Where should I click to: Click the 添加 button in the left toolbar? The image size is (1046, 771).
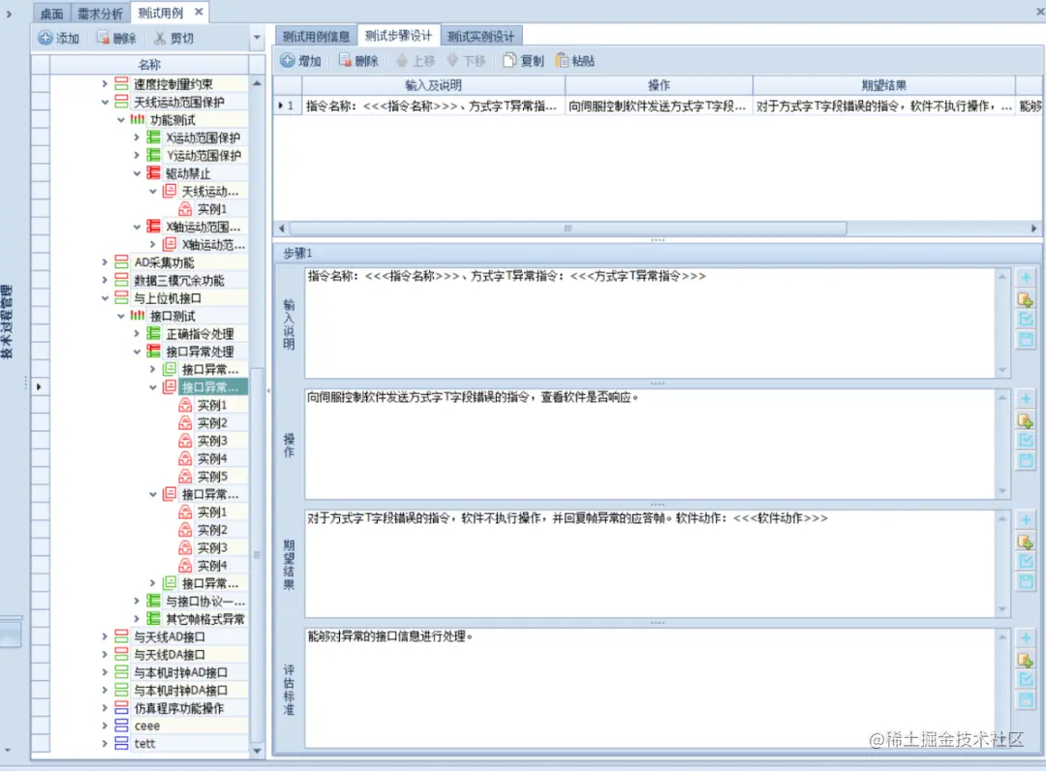tap(59, 38)
